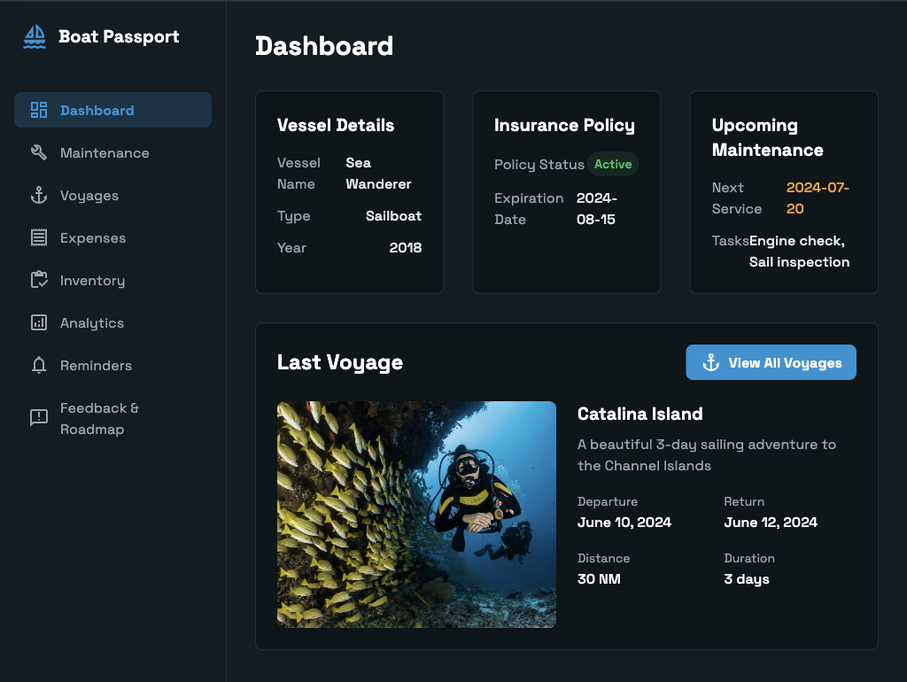Select the Vessel Details card
Screen dimensions: 907x682
point(349,191)
